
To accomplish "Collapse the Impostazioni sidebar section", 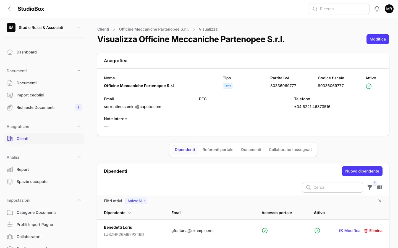I will click(x=79, y=200).
